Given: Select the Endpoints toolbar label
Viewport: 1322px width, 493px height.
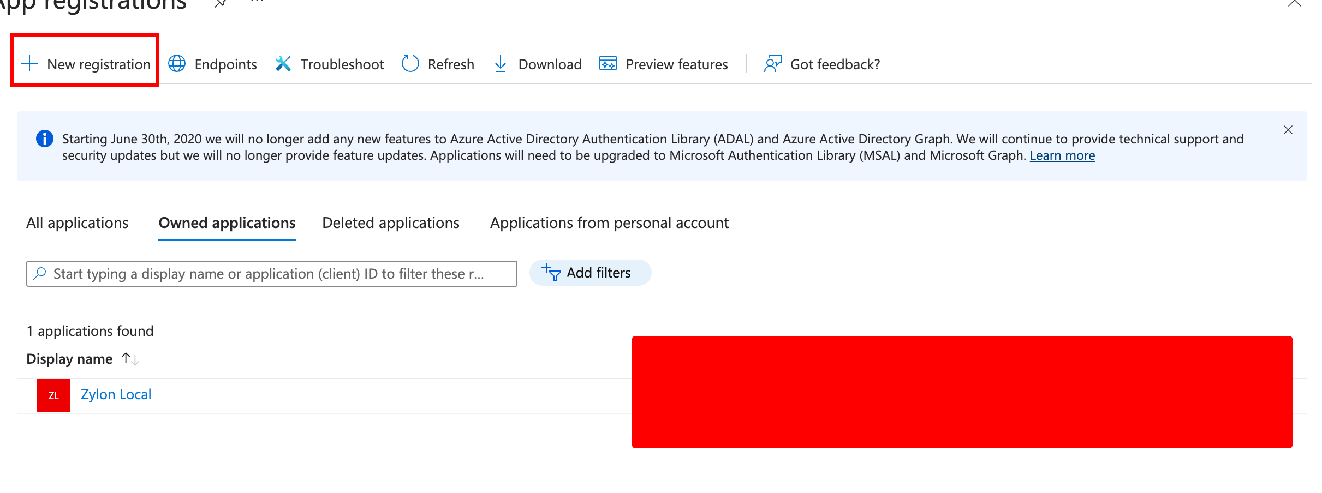Looking at the screenshot, I should pyautogui.click(x=225, y=64).
